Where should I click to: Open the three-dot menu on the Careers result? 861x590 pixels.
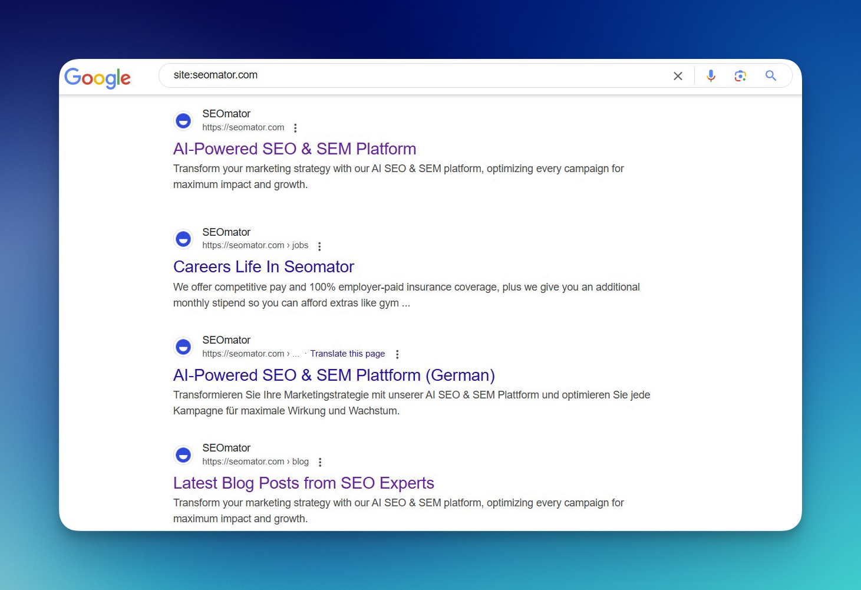coord(319,246)
